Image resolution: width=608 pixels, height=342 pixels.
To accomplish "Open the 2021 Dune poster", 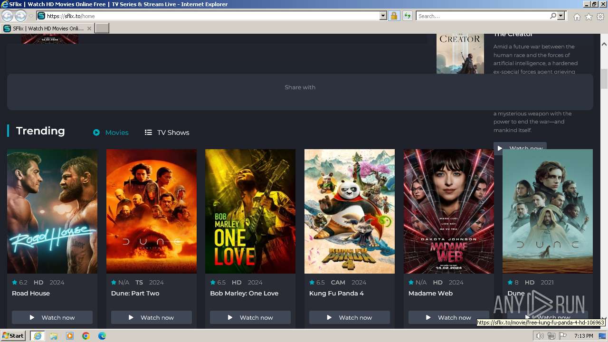I will tap(548, 211).
